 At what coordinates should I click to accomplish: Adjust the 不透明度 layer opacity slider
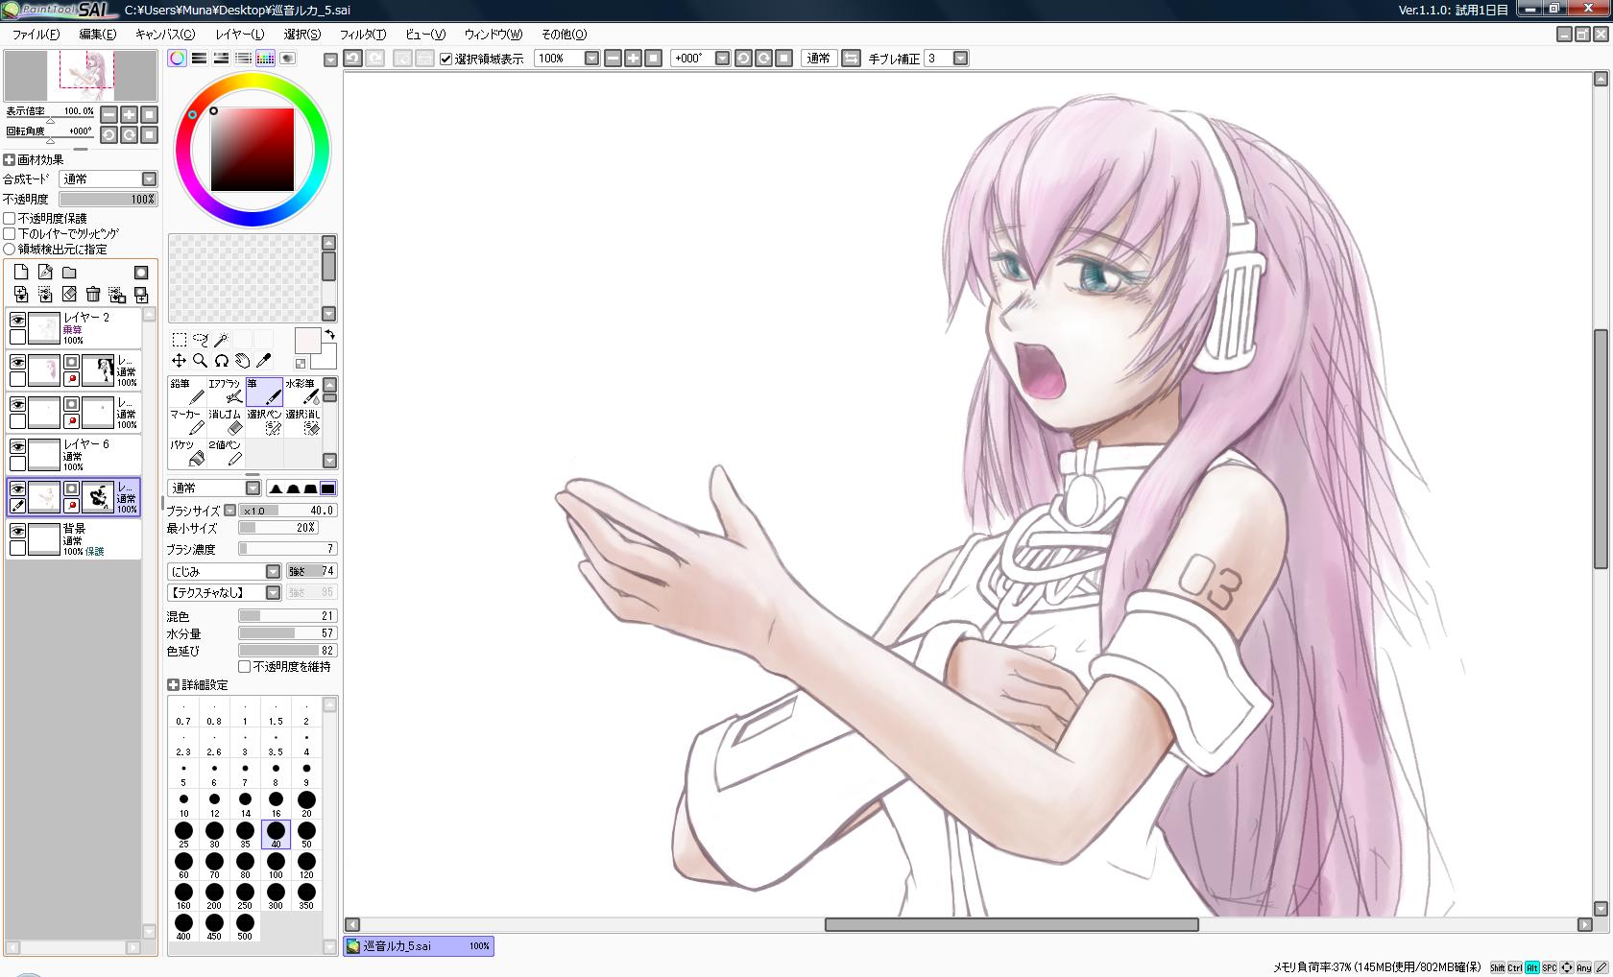pos(108,200)
